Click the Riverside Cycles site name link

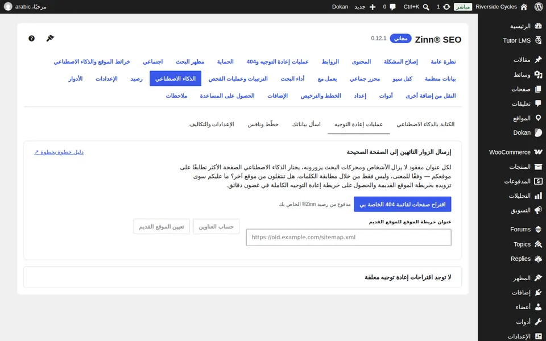[x=496, y=7]
